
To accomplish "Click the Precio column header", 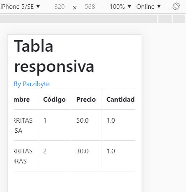I will pyautogui.click(x=86, y=99).
